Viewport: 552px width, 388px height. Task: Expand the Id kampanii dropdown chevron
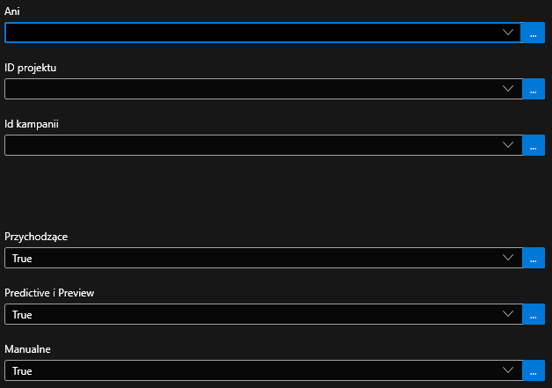coord(508,145)
